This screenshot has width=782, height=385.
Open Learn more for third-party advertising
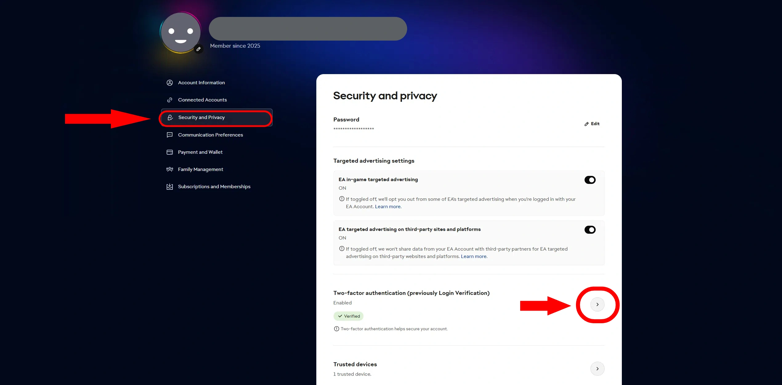click(x=474, y=256)
